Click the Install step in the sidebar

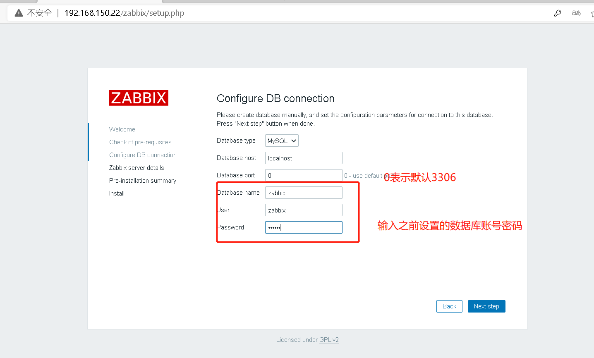pos(117,193)
